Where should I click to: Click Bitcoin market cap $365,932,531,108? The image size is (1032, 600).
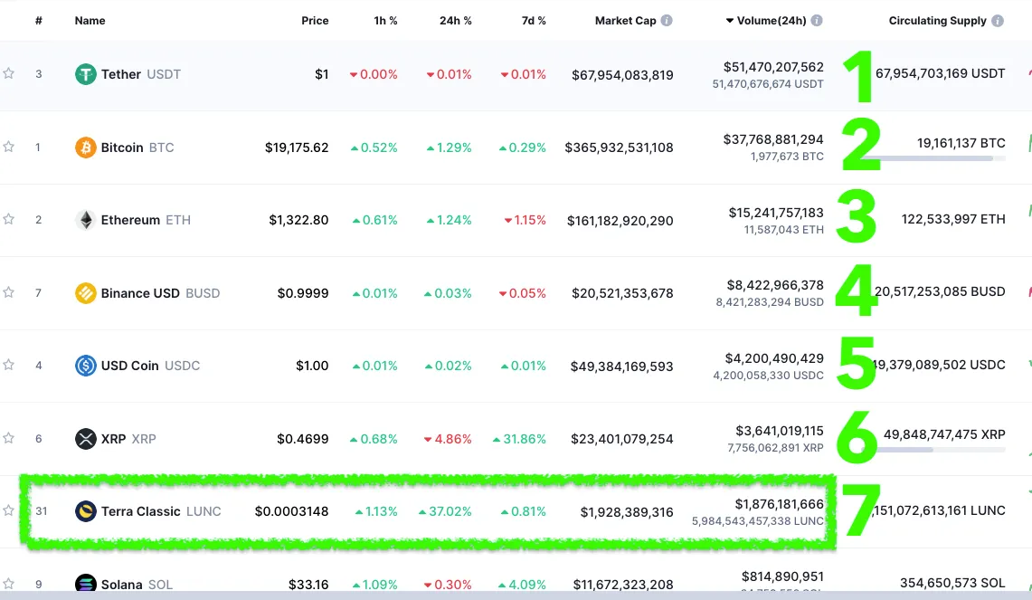619,148
